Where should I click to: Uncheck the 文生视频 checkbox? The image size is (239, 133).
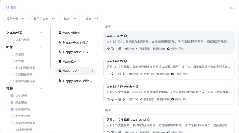point(12,95)
